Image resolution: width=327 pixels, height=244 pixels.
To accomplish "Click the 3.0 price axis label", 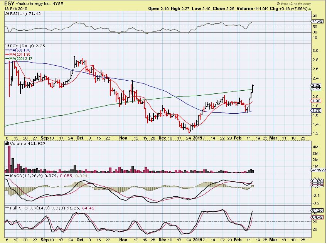I will (315, 51).
